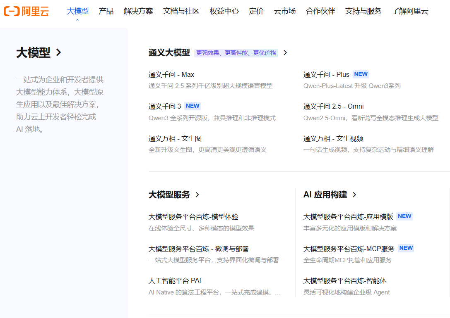Open the 了解阿里云 navigation menu

coord(410,11)
